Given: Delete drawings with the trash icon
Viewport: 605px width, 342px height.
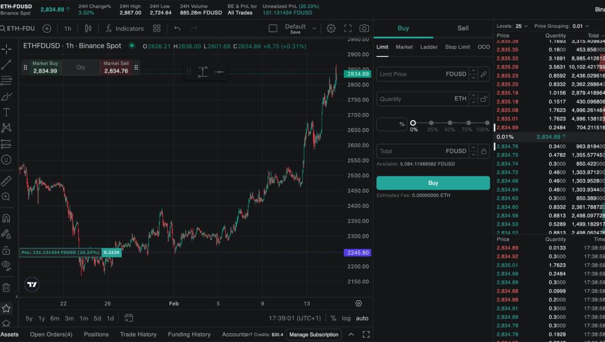Looking at the screenshot, I should click(6, 287).
